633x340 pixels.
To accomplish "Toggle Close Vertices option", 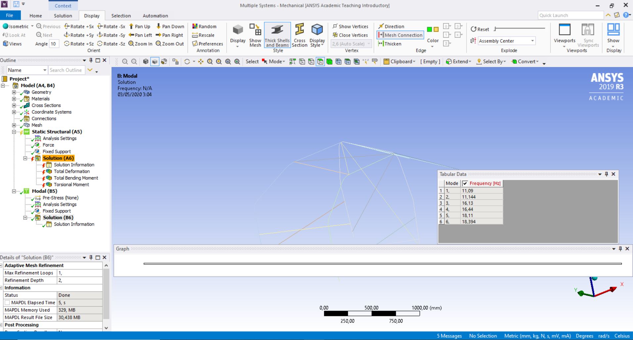I will (x=350, y=35).
